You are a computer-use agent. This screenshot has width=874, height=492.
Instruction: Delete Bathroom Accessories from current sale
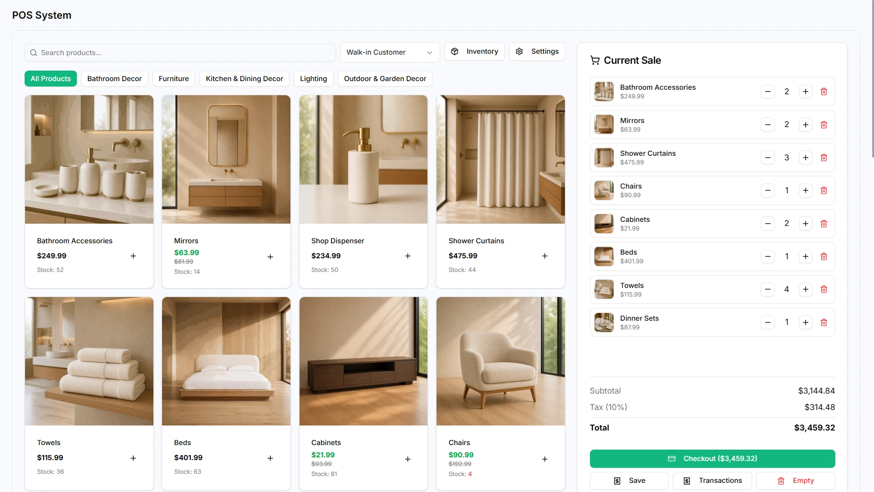(x=823, y=92)
